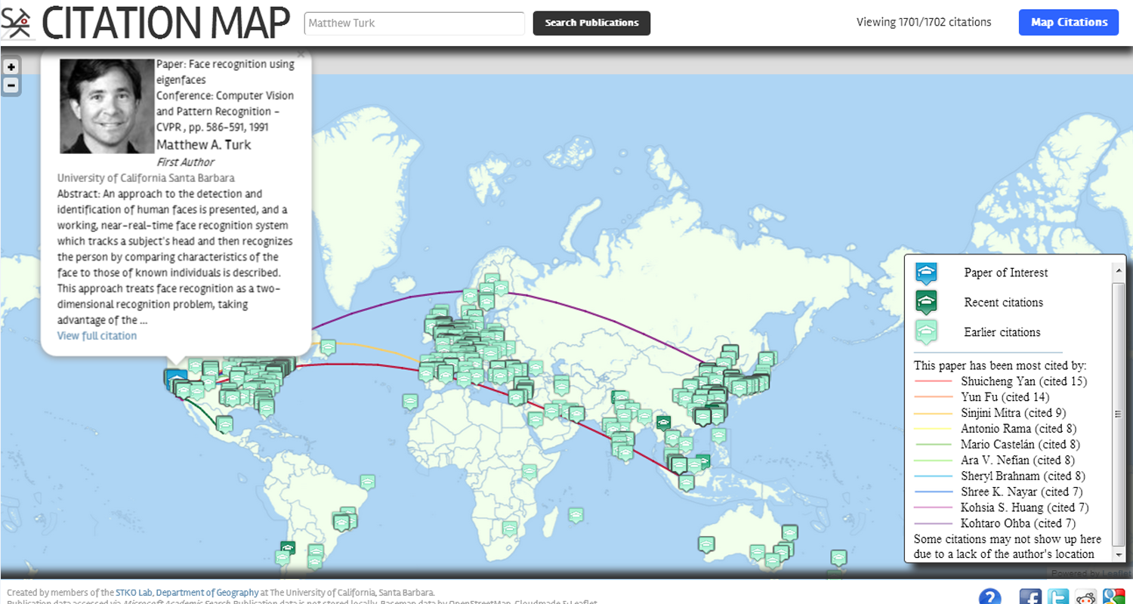Open the View full citation link
Screen dimensions: 1133x604
(97, 335)
